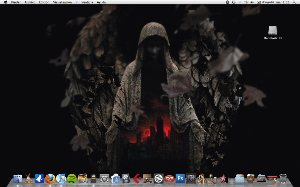The height and width of the screenshot is (187, 300).
Task: Open the aMule donkey icon
Action: click(28, 178)
